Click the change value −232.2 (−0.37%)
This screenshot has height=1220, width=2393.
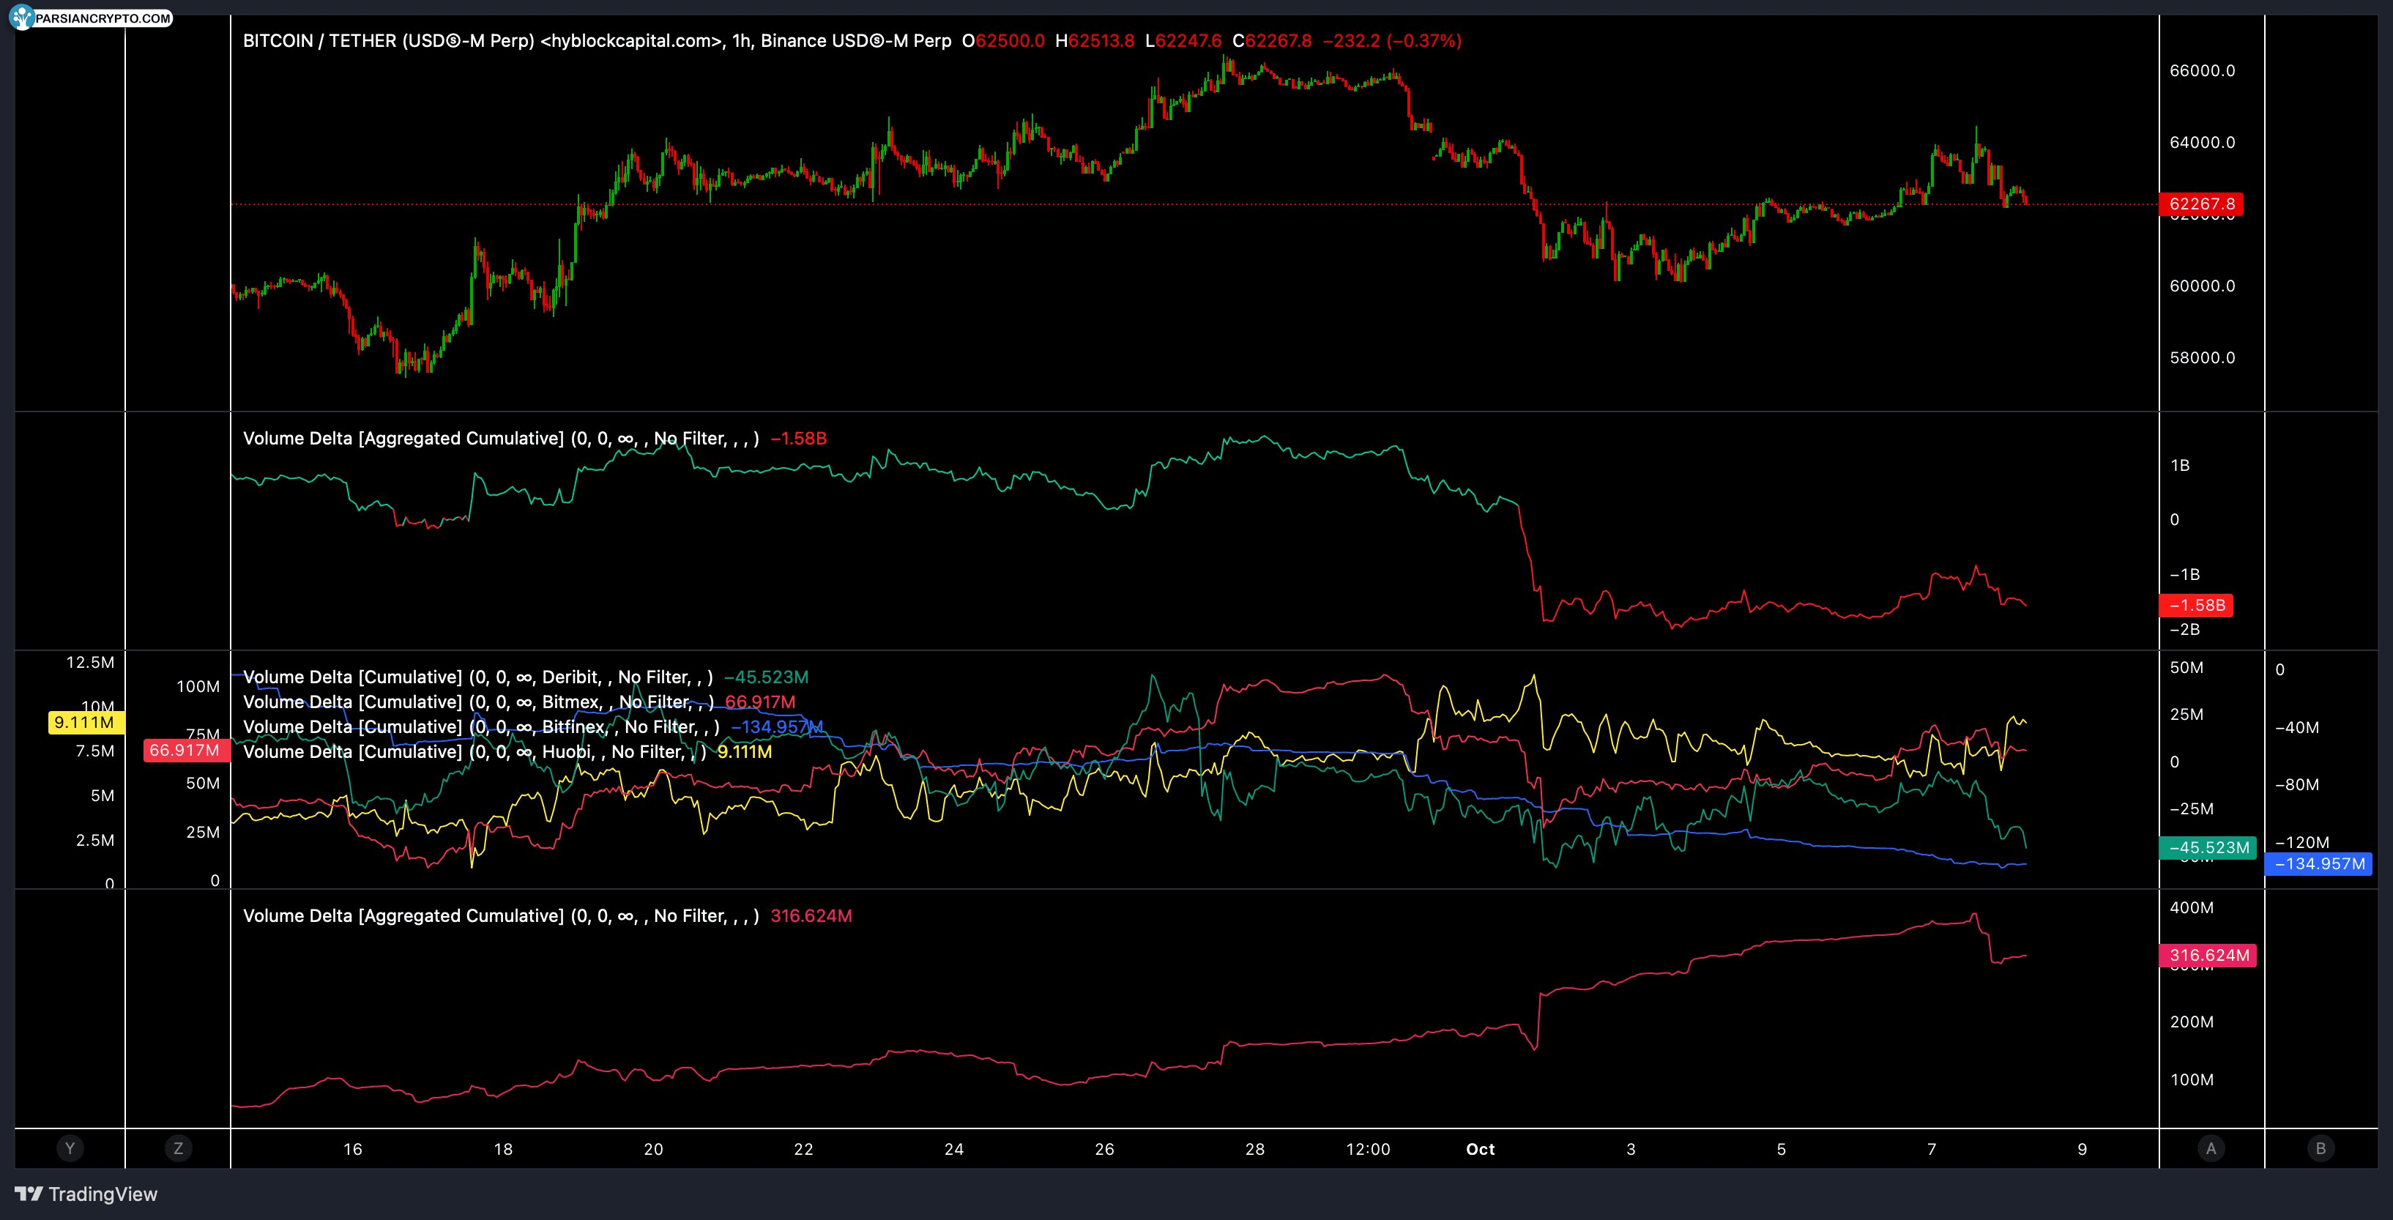tap(1391, 41)
